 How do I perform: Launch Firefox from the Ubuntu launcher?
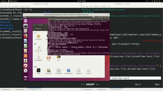[25, 36]
